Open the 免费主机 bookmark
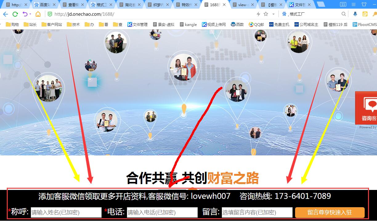Screen dimensions: 377x222 (279, 24)
